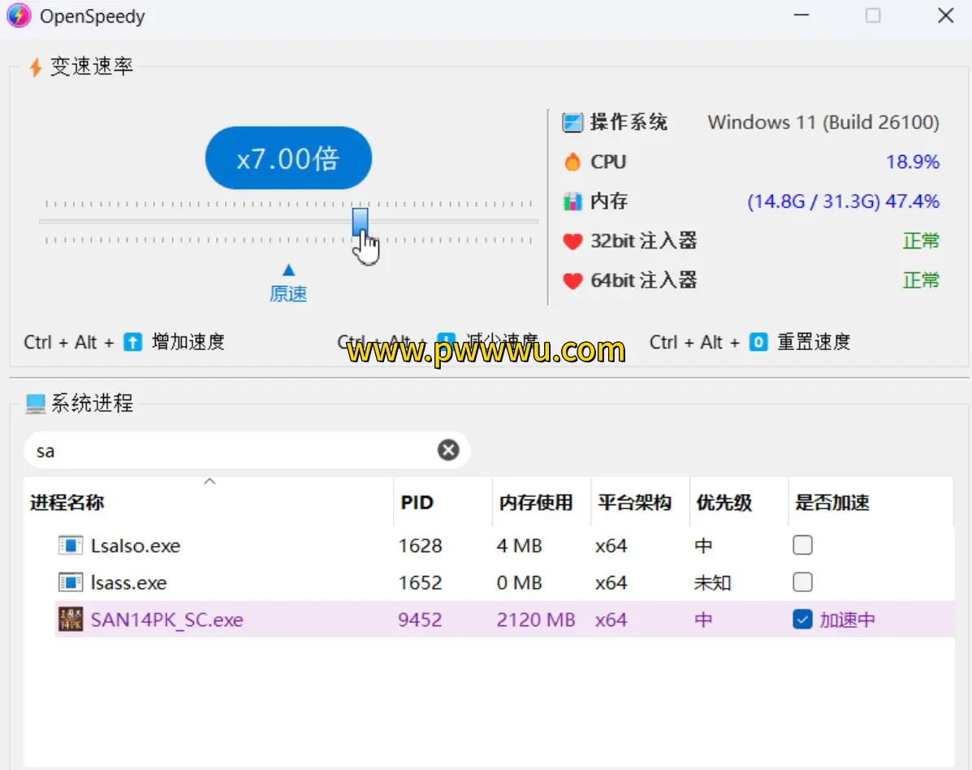
Task: Click the heart icon beside 64bit 注入器
Action: 572,280
